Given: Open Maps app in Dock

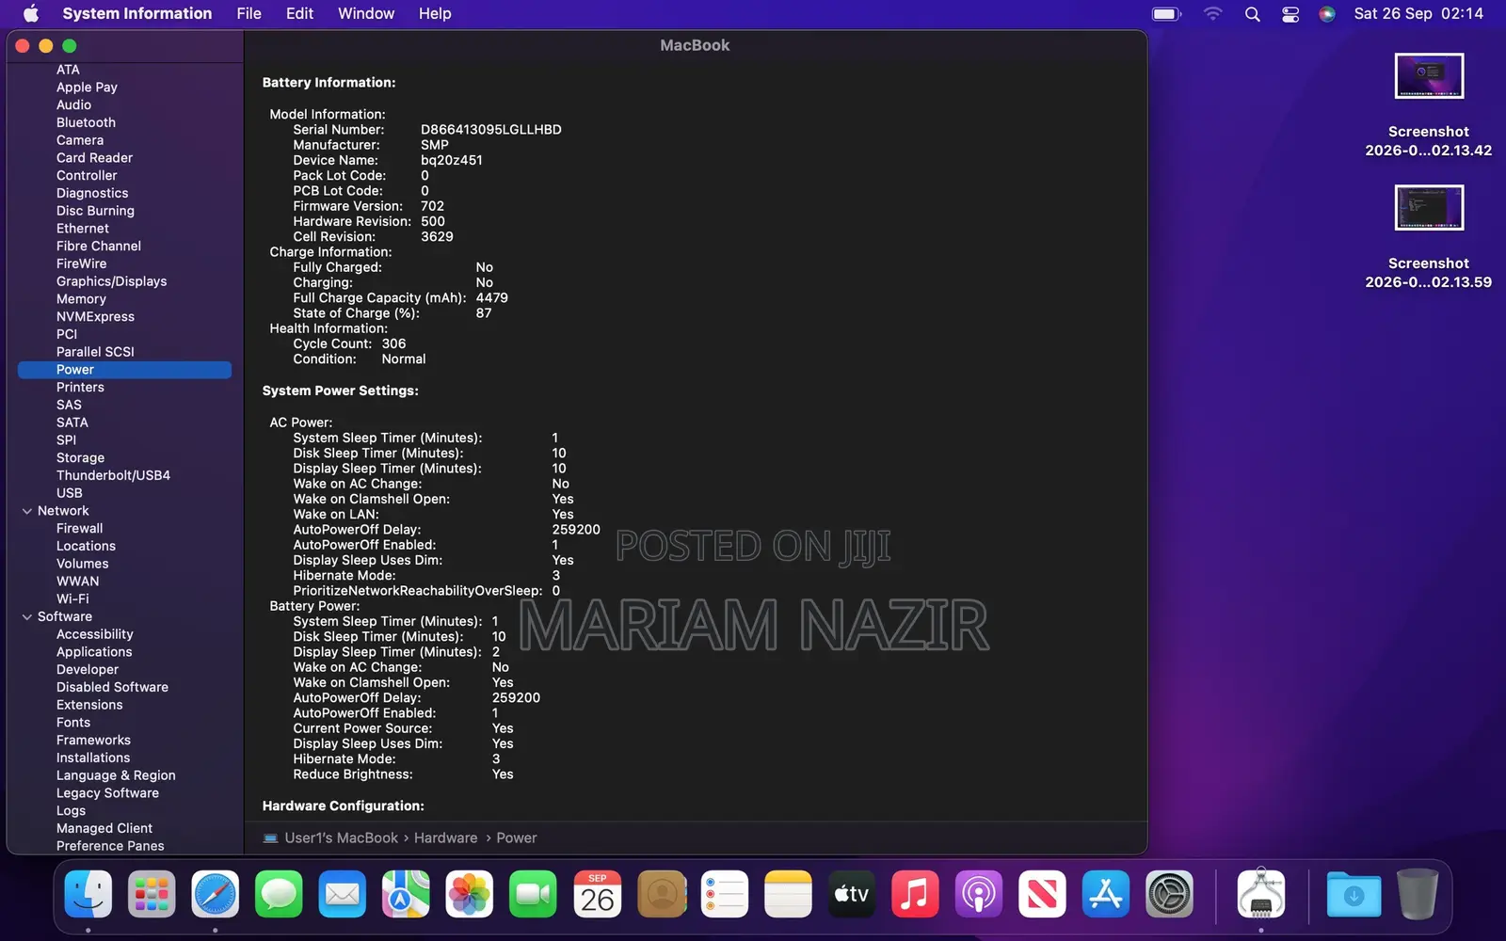Looking at the screenshot, I should click(x=406, y=893).
